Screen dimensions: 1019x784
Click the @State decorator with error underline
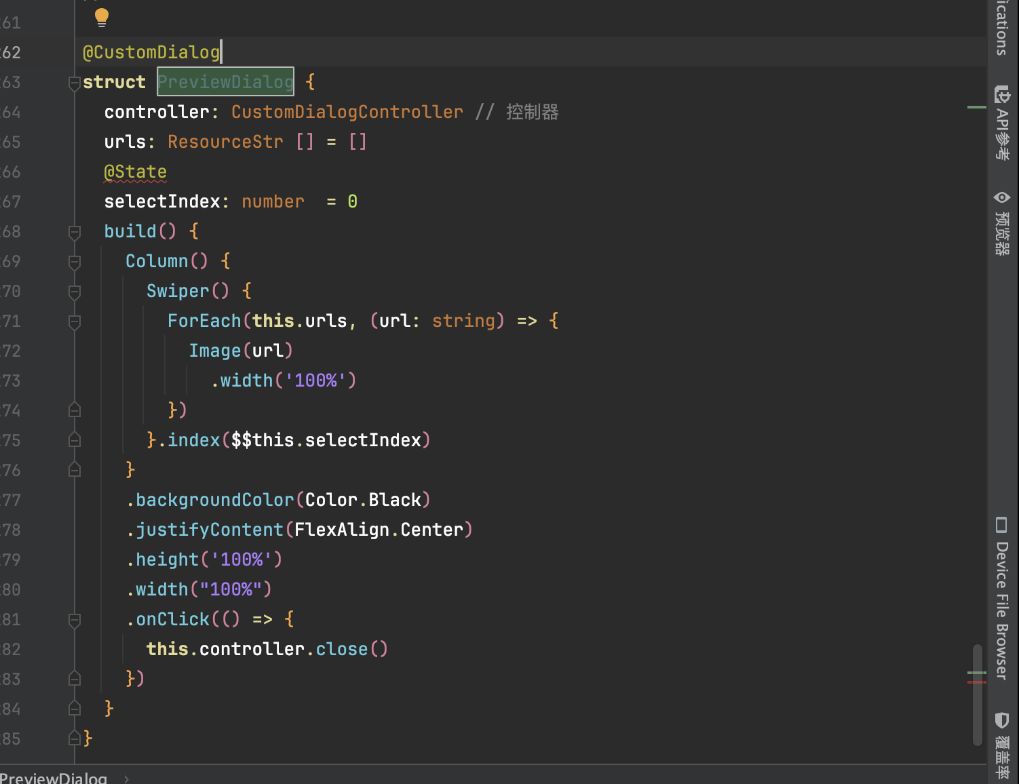point(136,172)
